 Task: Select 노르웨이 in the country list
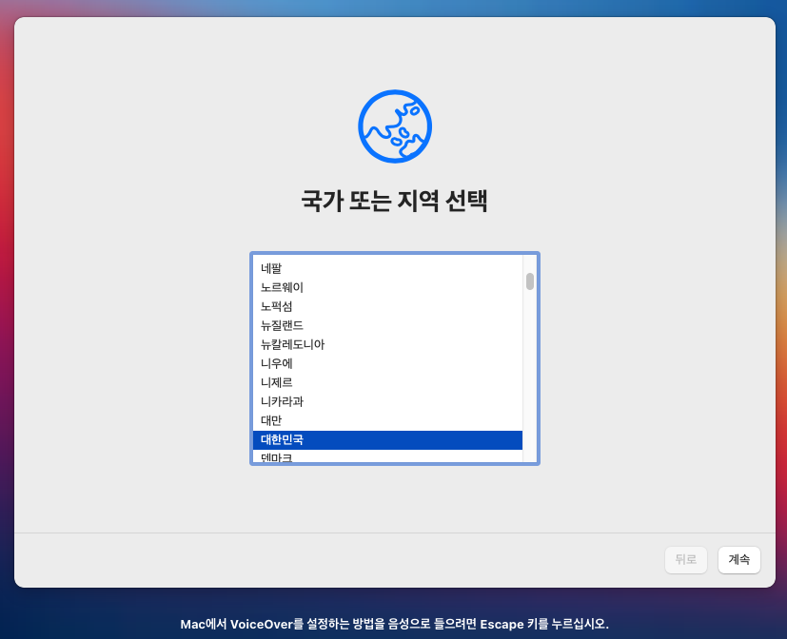click(387, 288)
